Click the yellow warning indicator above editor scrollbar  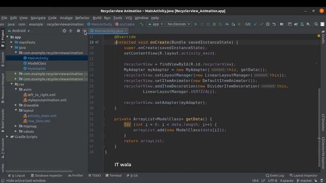pos(319,36)
